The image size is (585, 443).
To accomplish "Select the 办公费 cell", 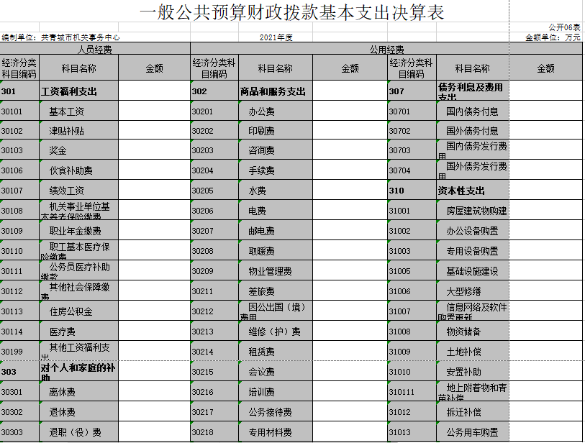I will 275,111.
